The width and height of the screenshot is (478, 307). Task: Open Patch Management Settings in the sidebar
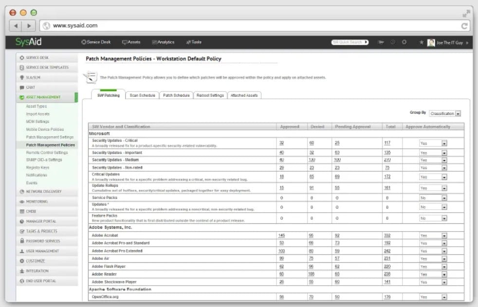50,137
